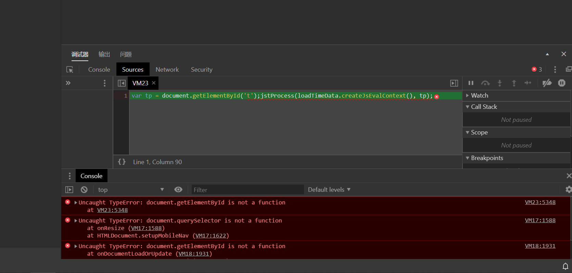Open the Console panel tab
572x273 pixels.
pyautogui.click(x=99, y=70)
